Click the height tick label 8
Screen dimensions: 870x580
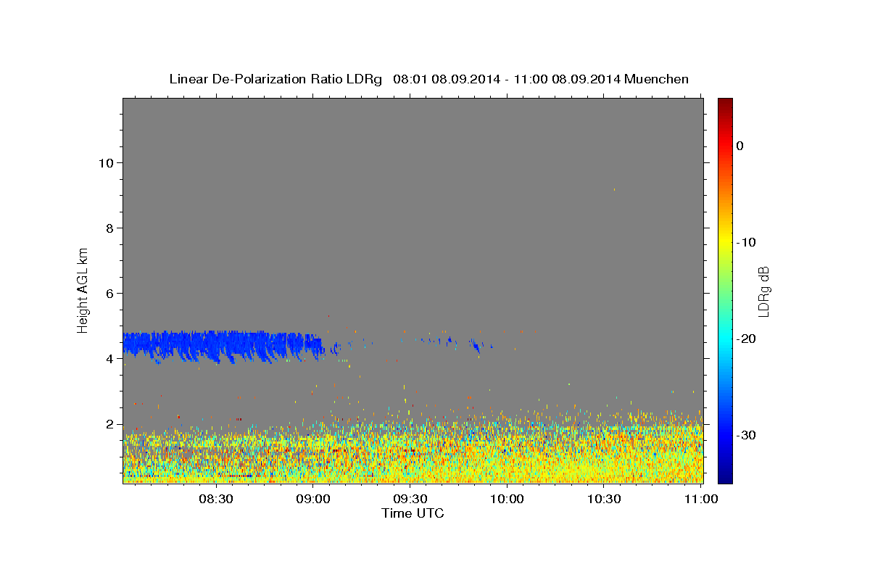(109, 228)
